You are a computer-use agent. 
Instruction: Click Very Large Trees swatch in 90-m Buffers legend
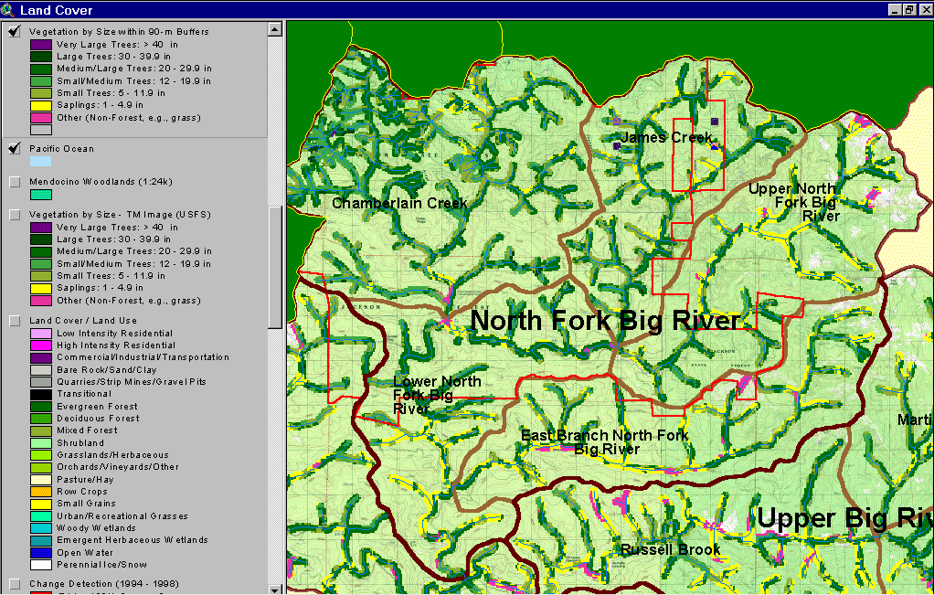point(41,45)
